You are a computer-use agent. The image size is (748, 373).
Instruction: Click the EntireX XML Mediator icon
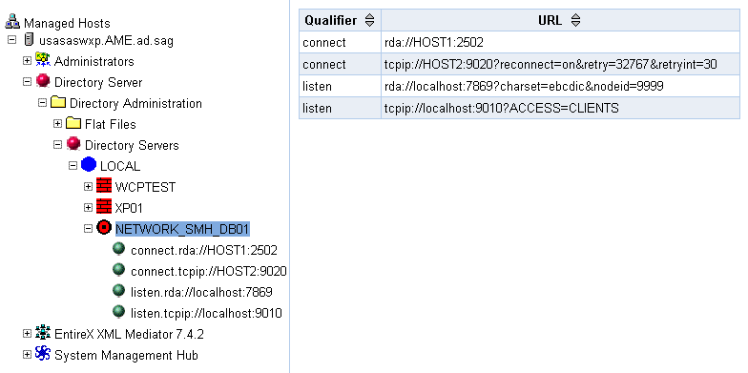[43, 332]
